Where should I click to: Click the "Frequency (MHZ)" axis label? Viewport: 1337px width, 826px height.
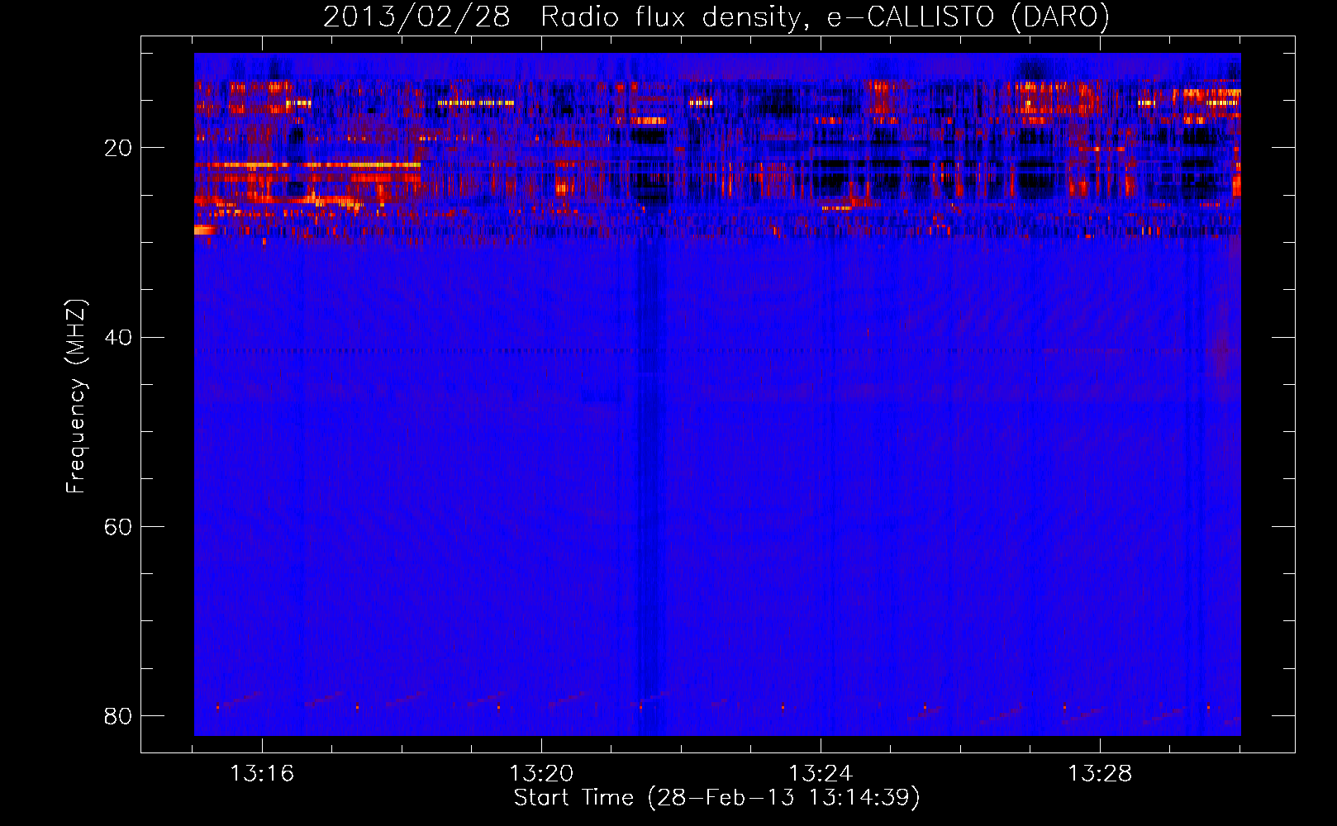pos(76,396)
